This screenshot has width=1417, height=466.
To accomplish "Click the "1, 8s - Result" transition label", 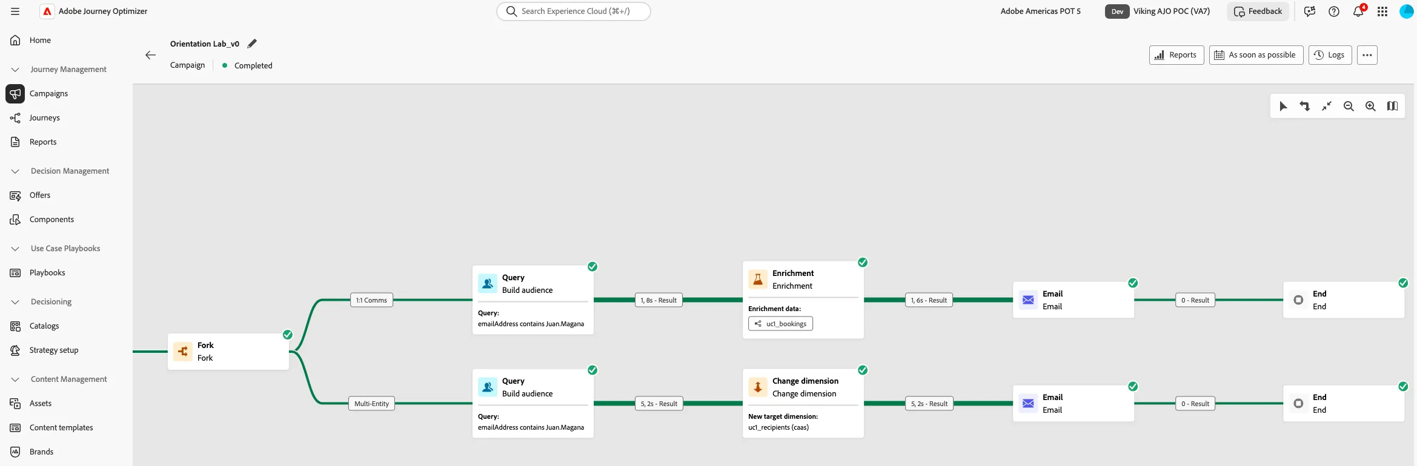I will [x=659, y=300].
